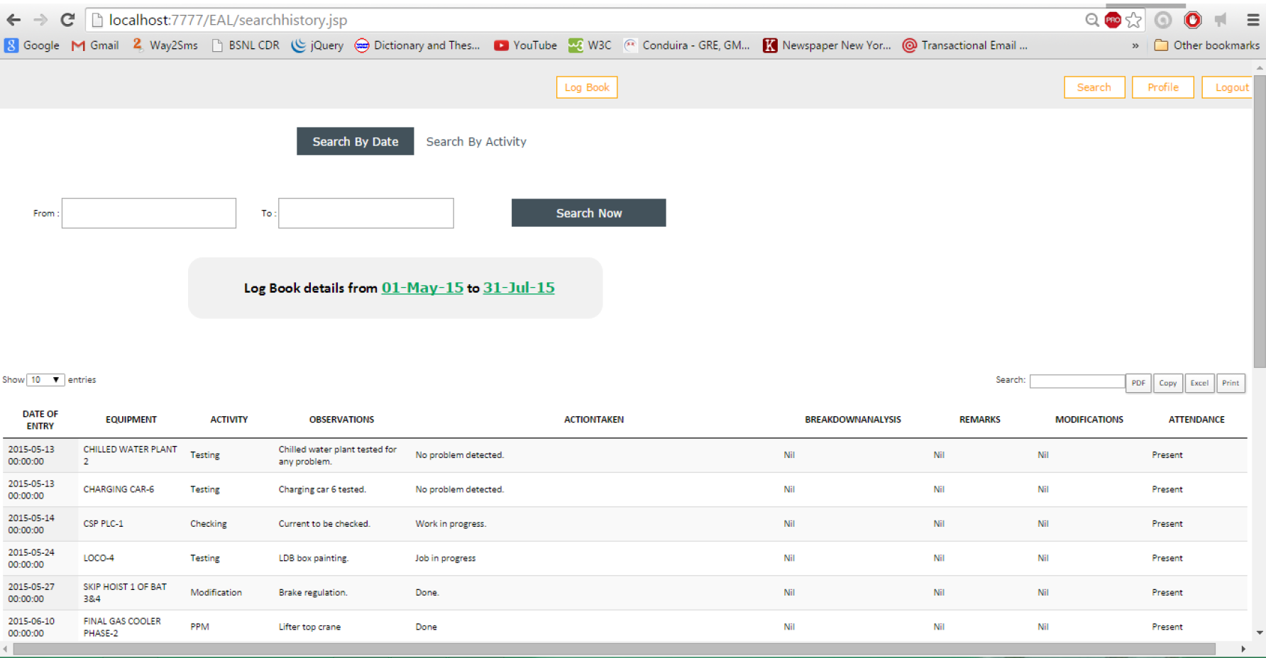
Task: Open the jQuery bookmark
Action: coord(317,45)
